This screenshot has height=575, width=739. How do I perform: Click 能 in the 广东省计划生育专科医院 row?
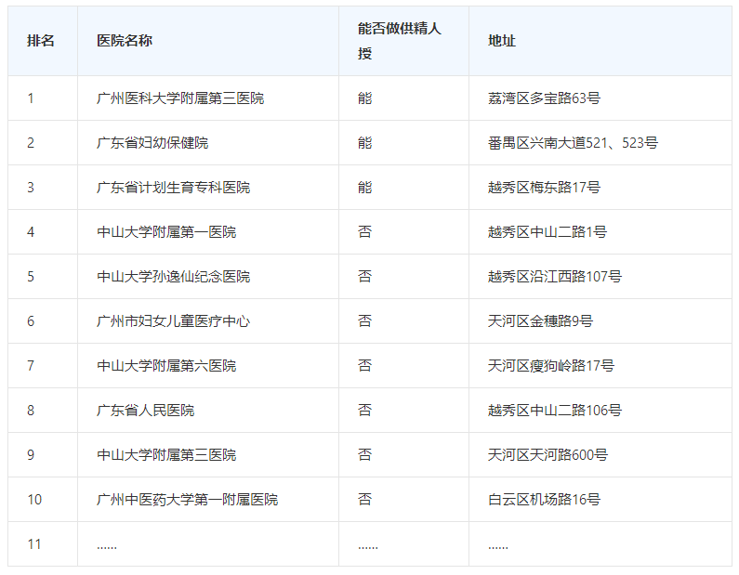pos(364,188)
